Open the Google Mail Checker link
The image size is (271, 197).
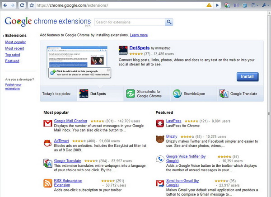point(70,121)
